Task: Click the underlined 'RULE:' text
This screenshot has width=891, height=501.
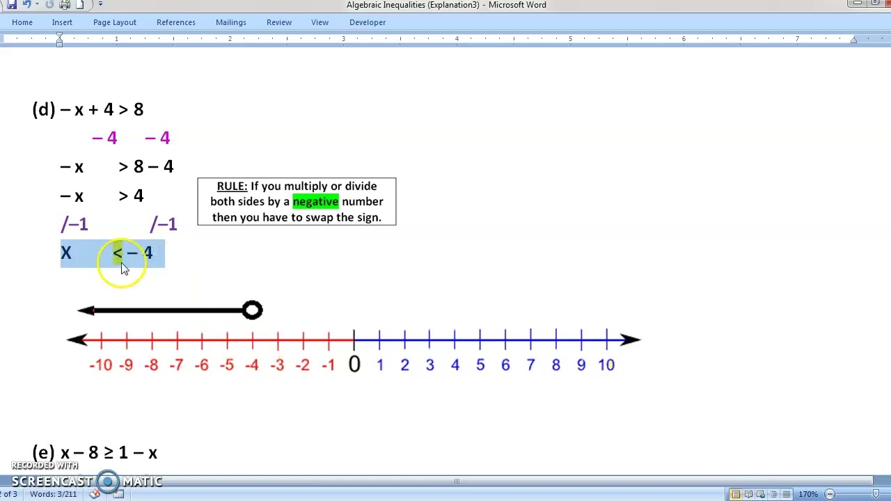Action: (232, 186)
